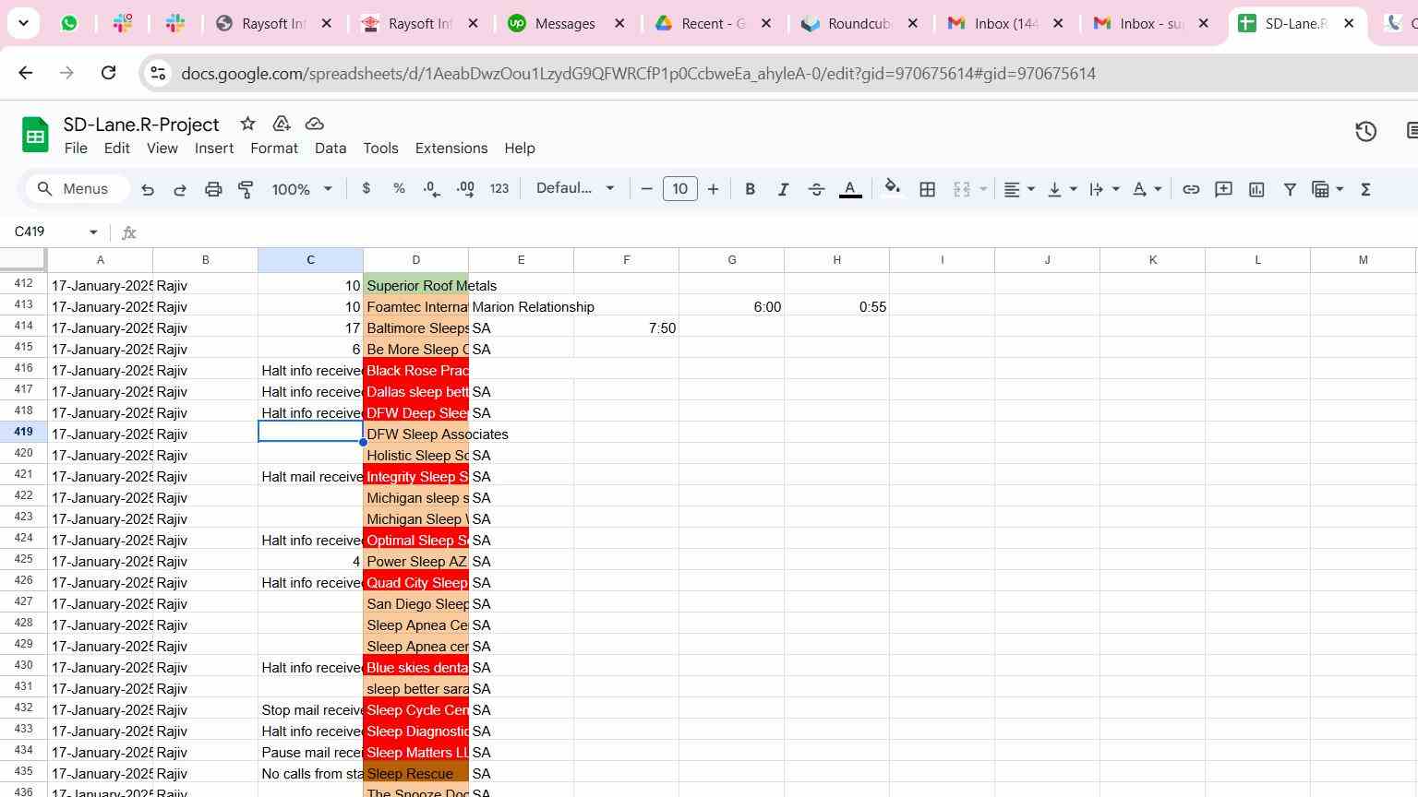Click the Undo icon in toolbar

tap(148, 189)
